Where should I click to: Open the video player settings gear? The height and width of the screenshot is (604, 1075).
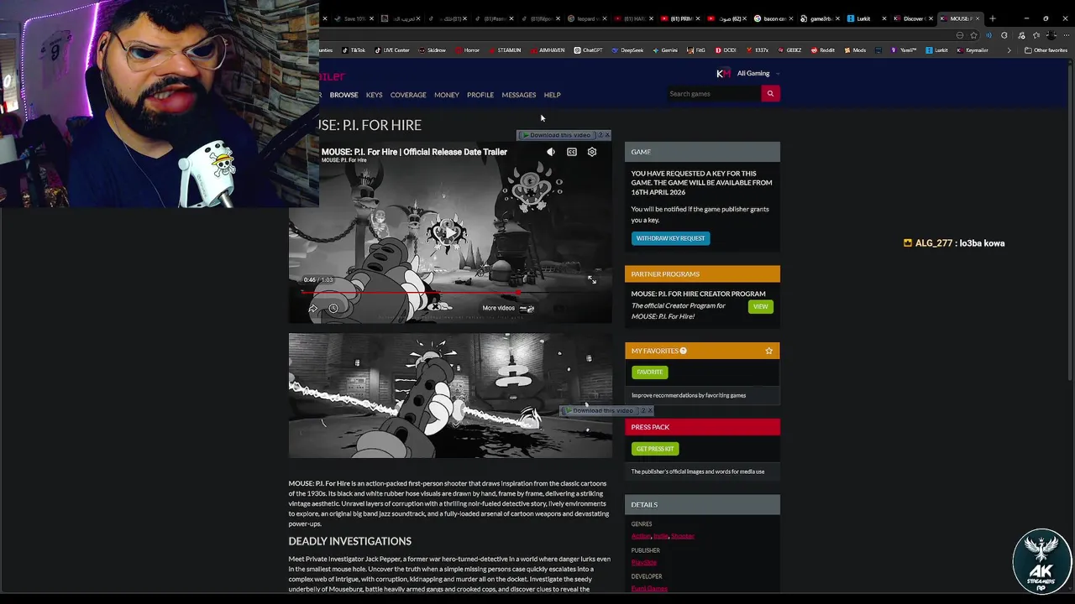pyautogui.click(x=592, y=152)
